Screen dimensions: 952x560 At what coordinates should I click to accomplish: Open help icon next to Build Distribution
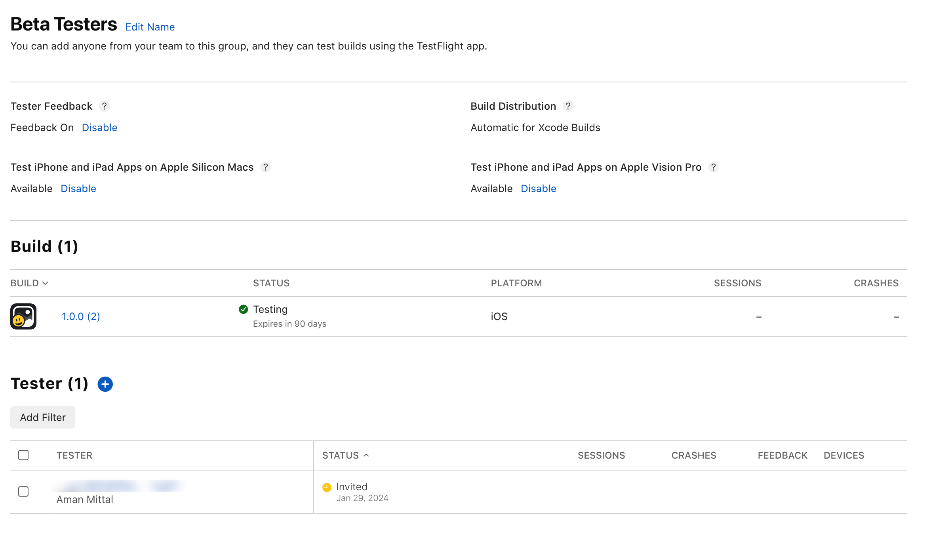[568, 106]
